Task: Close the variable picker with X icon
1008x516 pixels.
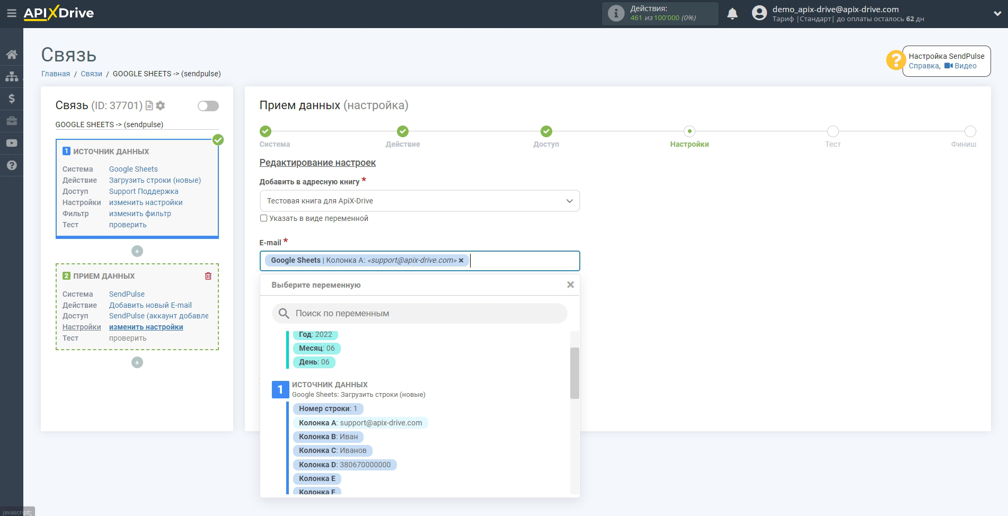Action: (570, 285)
